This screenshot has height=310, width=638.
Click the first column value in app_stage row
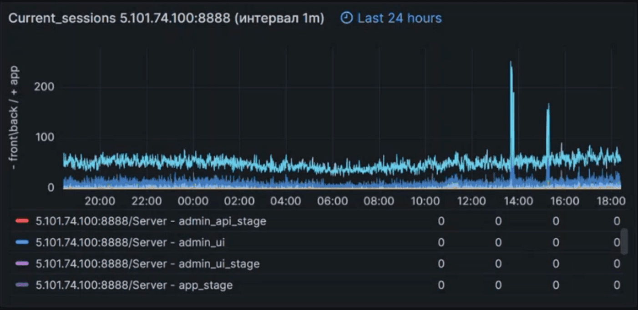pos(441,285)
